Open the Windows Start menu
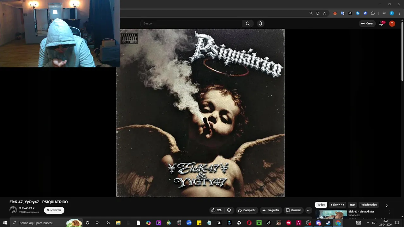 pyautogui.click(x=5, y=223)
